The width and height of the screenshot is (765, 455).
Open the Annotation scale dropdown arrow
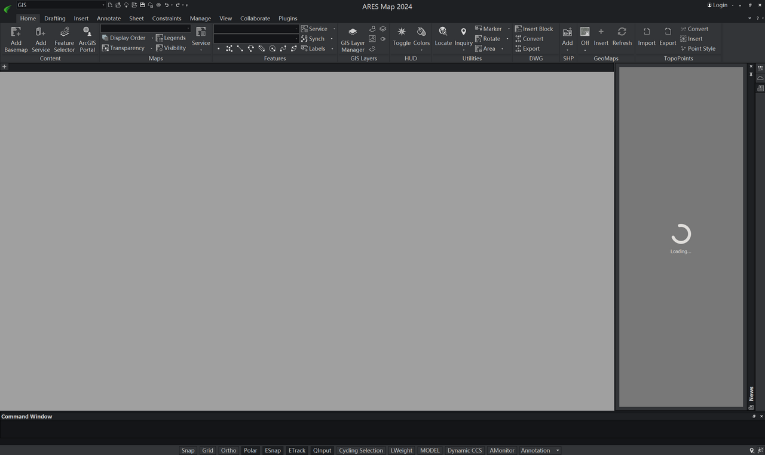coord(558,450)
